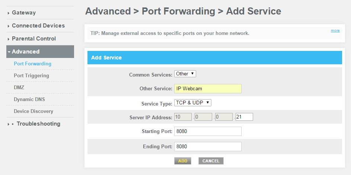Expand the Gateway menu section

(24, 13)
